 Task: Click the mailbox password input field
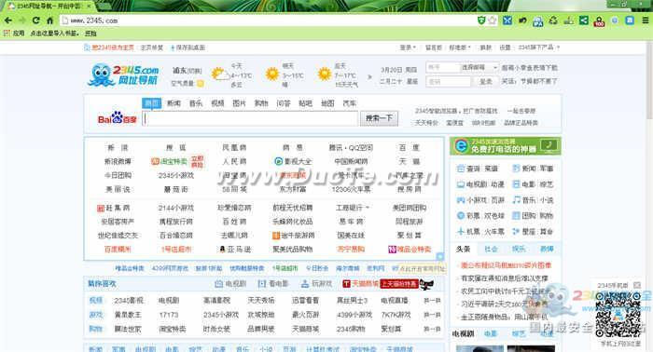pos(448,81)
